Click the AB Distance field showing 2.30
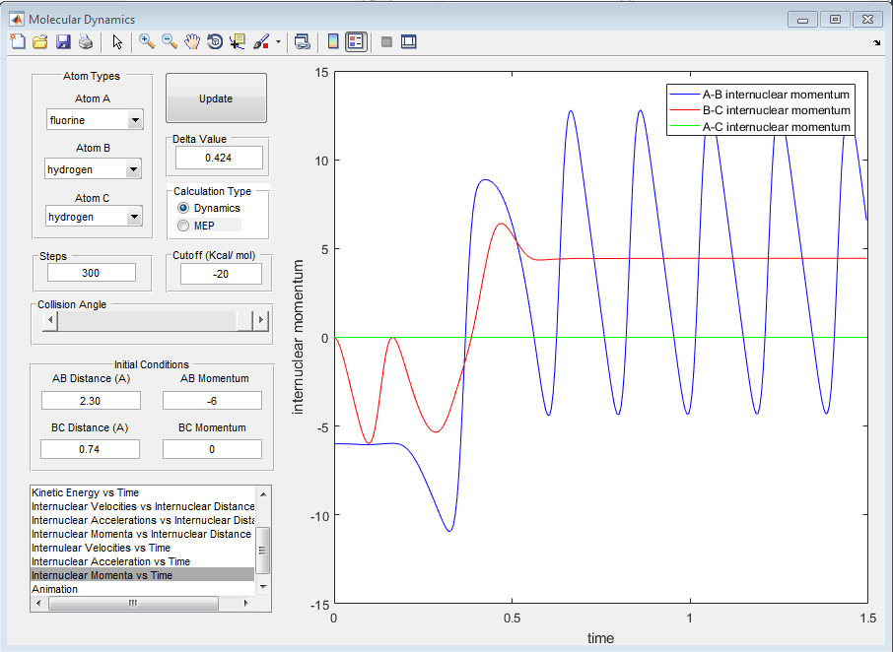This screenshot has width=893, height=652. (91, 401)
